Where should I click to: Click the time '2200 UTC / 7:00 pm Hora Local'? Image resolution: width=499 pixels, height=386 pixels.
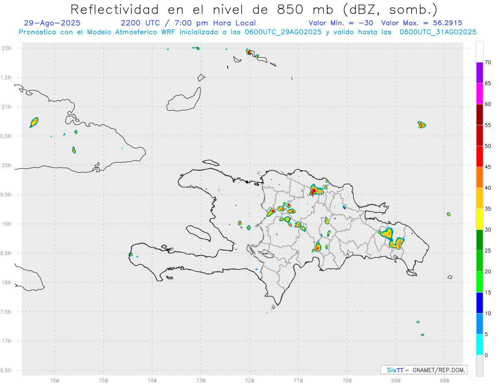[188, 23]
